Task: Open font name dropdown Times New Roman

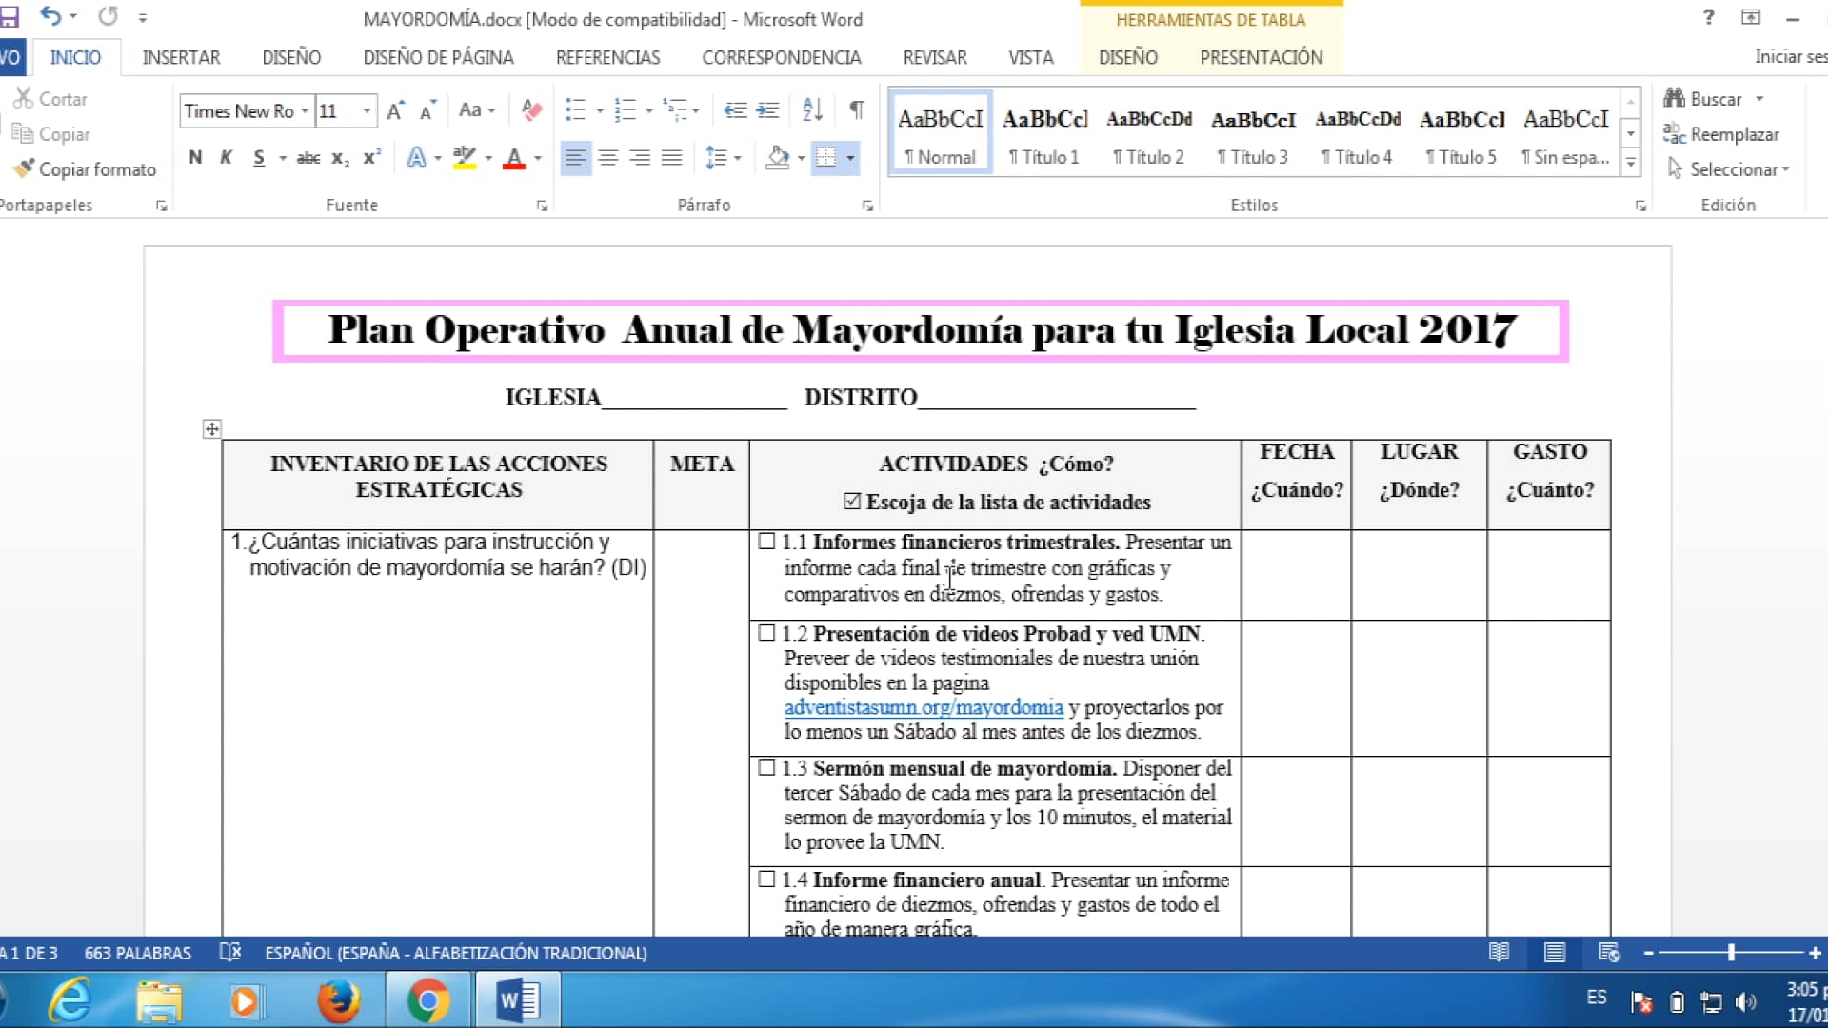Action: 305,111
